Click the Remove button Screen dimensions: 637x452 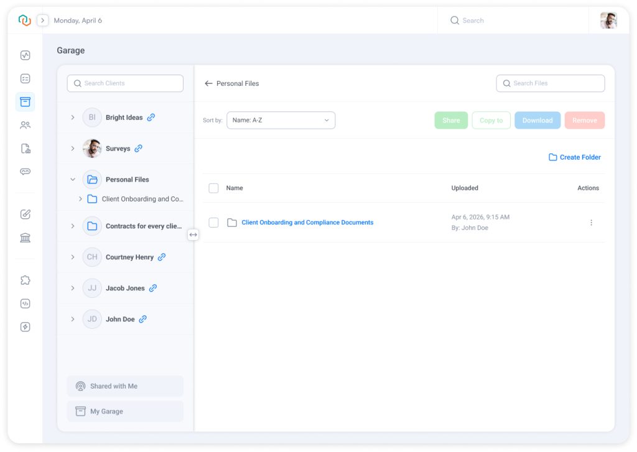(x=585, y=120)
